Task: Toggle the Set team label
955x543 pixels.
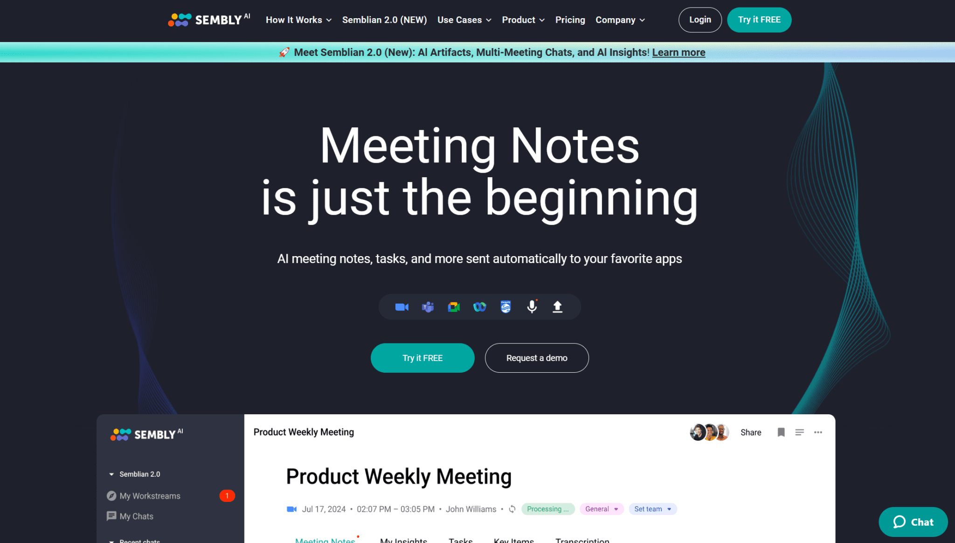Action: coord(652,508)
